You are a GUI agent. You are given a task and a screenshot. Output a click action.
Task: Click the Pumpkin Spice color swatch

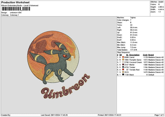pos(123,60)
